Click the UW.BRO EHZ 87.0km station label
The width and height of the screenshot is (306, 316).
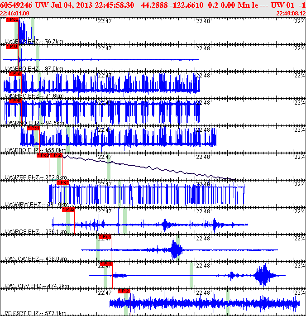[34, 69]
